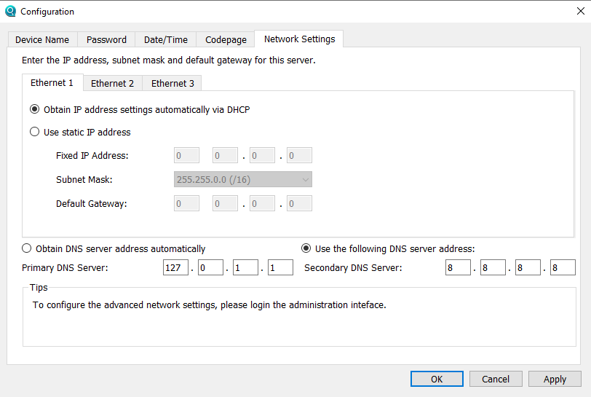Select Obtain DNS server address automatically
The height and width of the screenshot is (397, 591).
tap(114, 248)
